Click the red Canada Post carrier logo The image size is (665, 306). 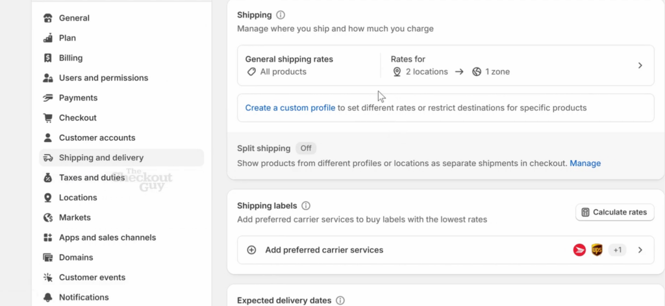click(x=579, y=250)
